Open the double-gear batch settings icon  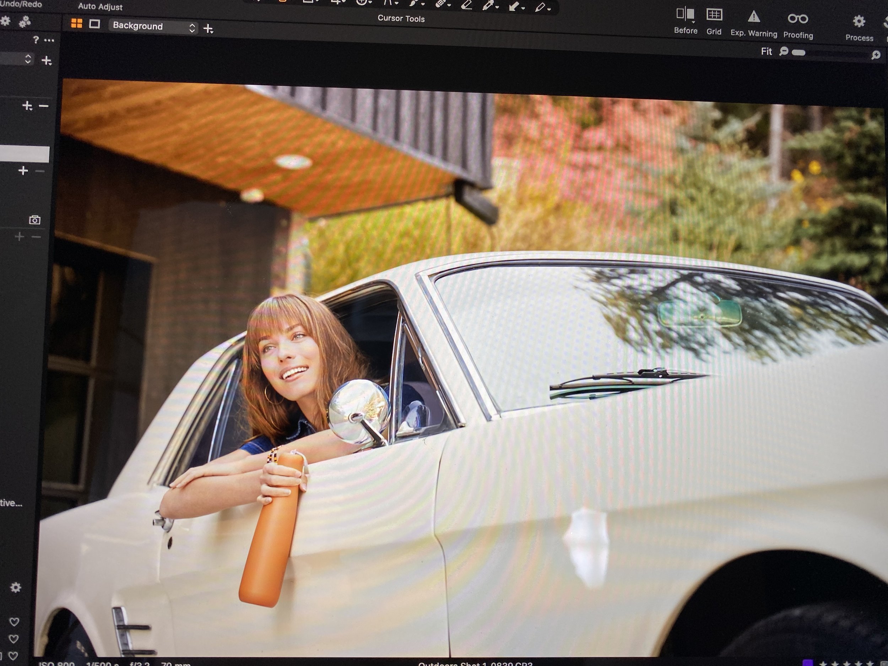coord(25,22)
